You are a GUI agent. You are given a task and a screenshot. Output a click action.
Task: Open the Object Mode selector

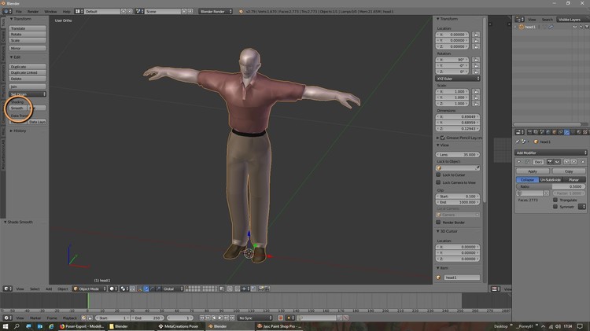click(x=89, y=289)
